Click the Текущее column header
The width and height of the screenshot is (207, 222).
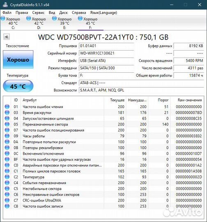[115, 100]
